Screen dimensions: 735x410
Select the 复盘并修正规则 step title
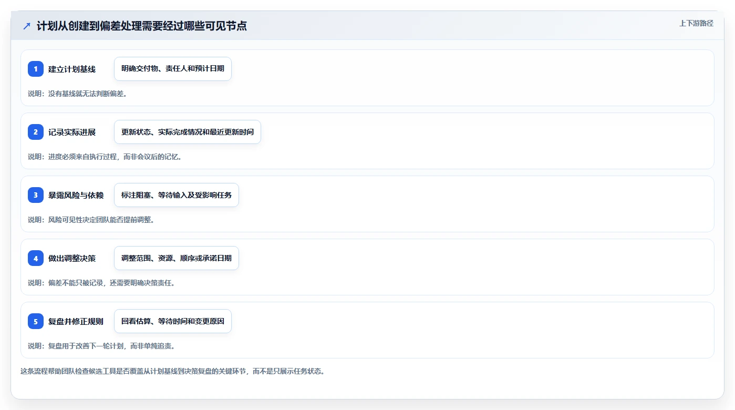pyautogui.click(x=76, y=321)
